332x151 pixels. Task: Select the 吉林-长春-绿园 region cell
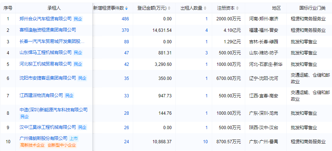point(264,42)
